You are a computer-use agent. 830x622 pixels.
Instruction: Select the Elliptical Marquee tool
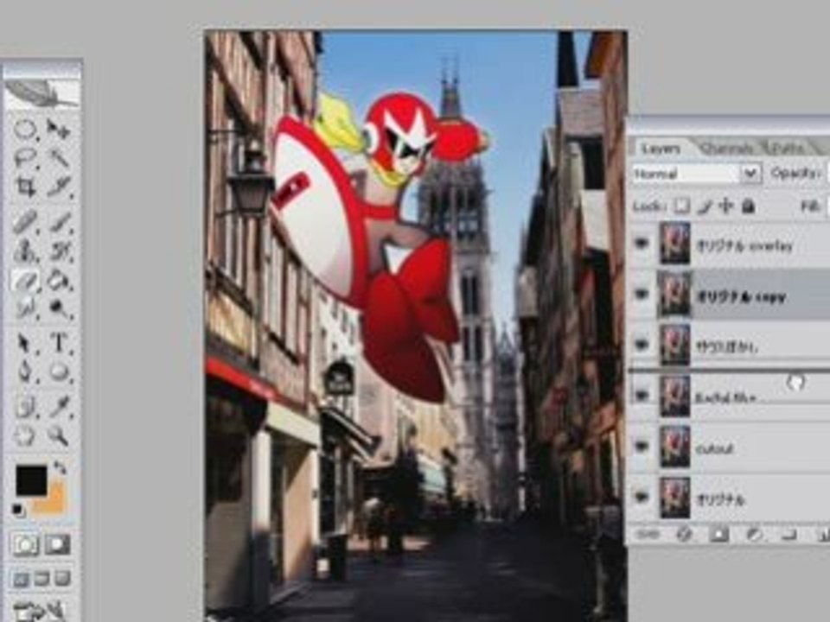pyautogui.click(x=25, y=129)
